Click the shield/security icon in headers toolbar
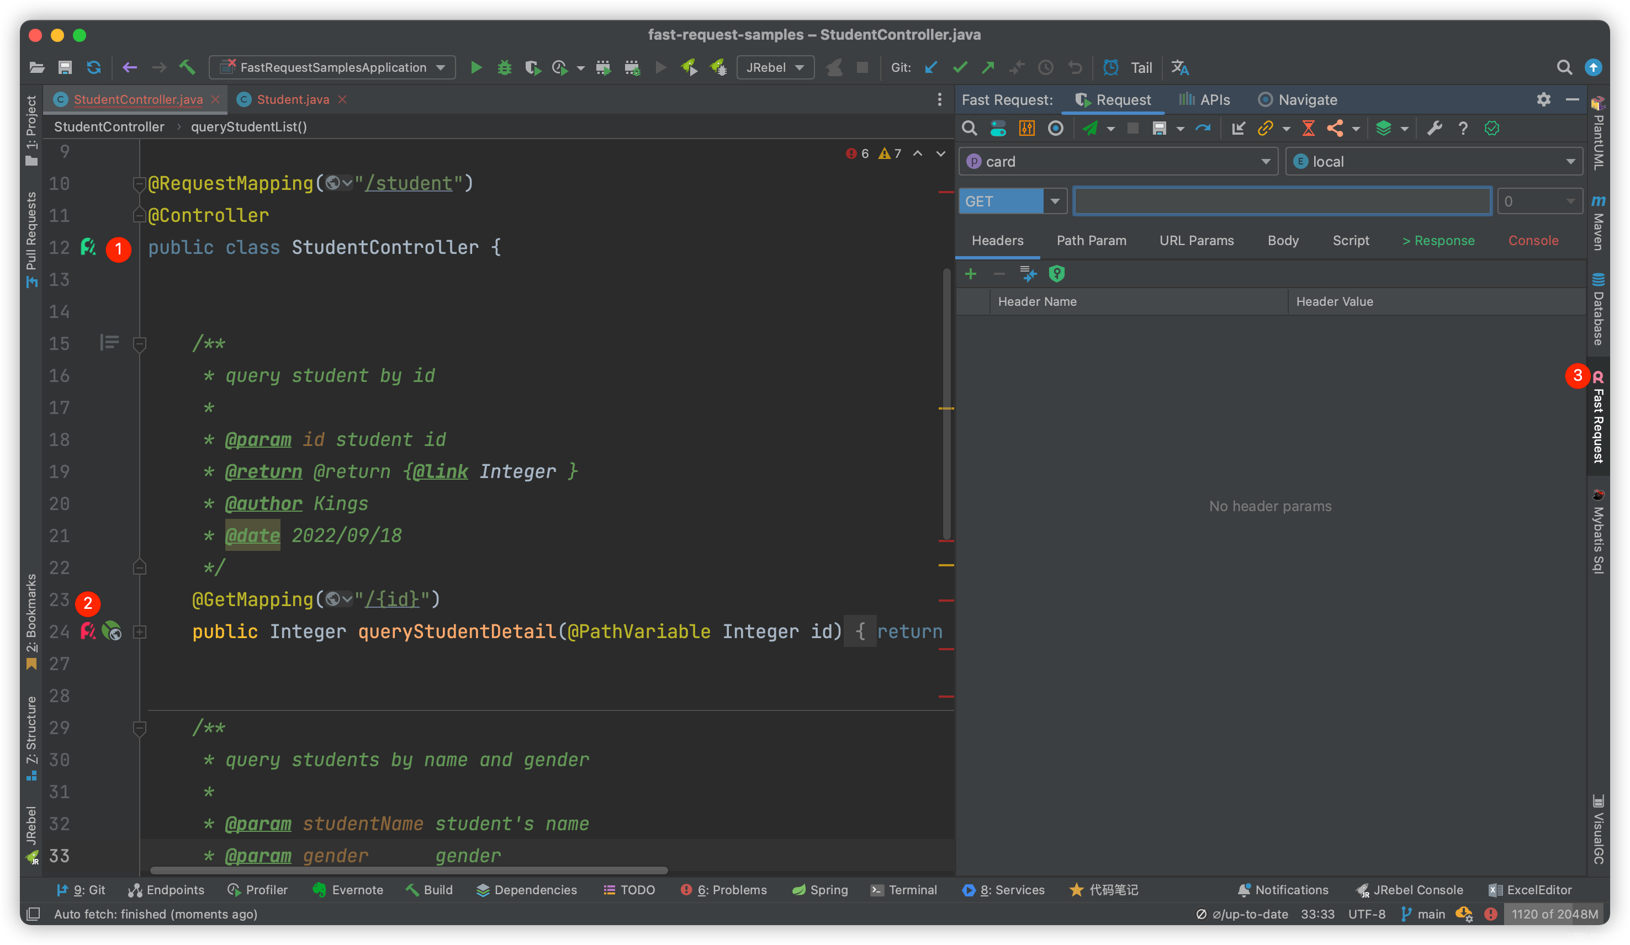 tap(1055, 273)
